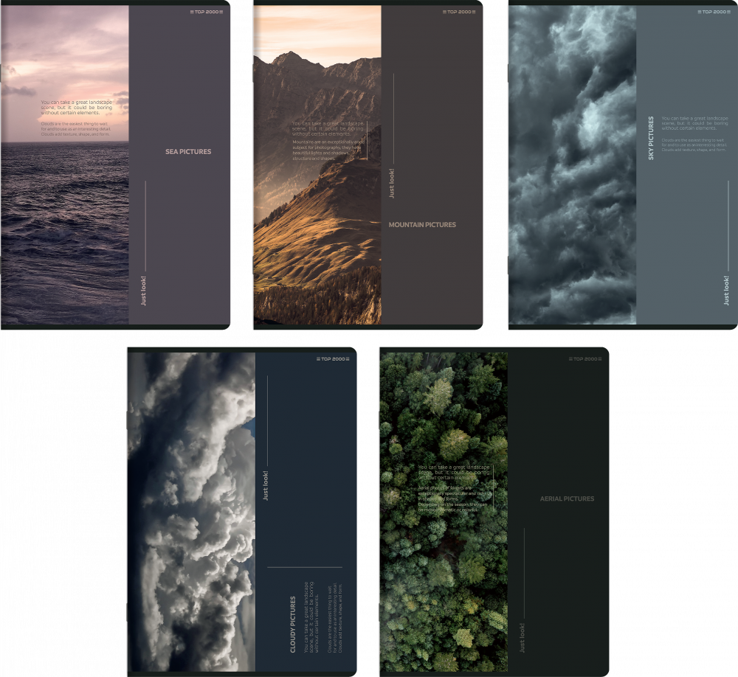Screen dimensions: 738x677
Task: Click the description paragraph on sky cover
Action: (694, 134)
